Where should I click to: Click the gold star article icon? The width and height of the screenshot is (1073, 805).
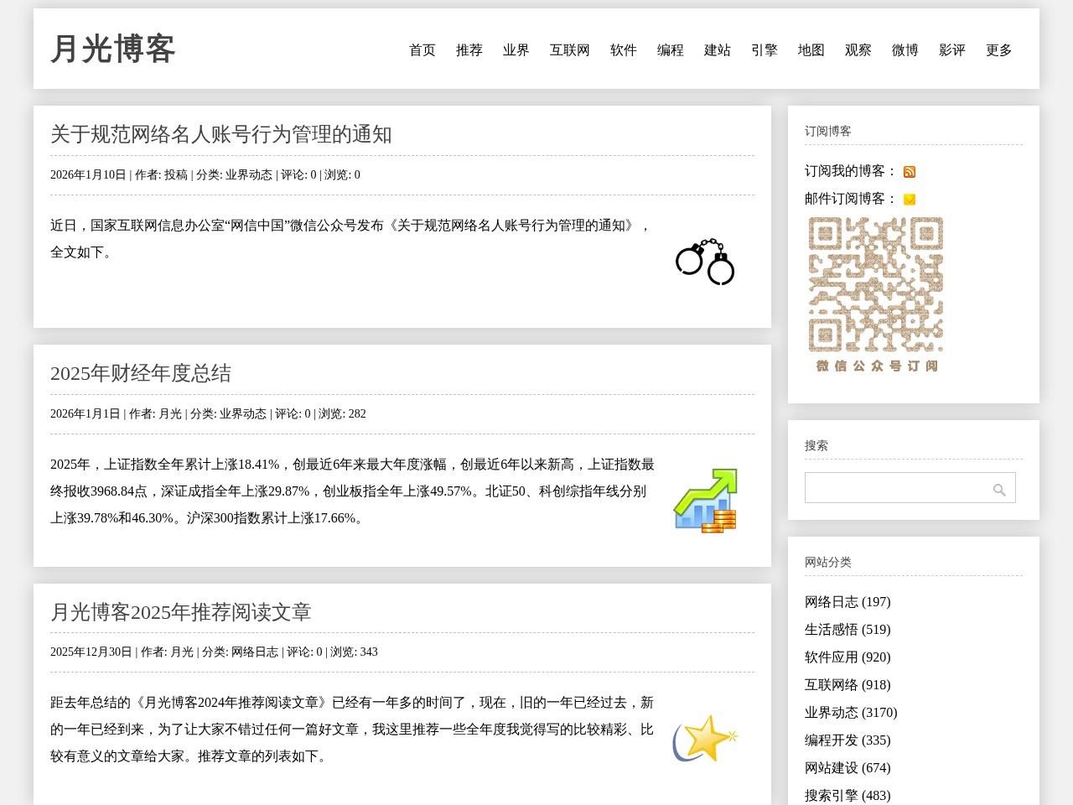click(705, 739)
